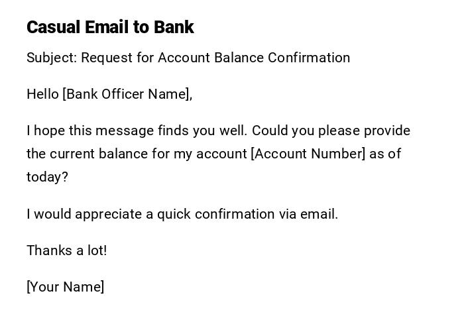Place cursor on "Request" in the subject line
This screenshot has width=464, height=328.
coord(107,58)
